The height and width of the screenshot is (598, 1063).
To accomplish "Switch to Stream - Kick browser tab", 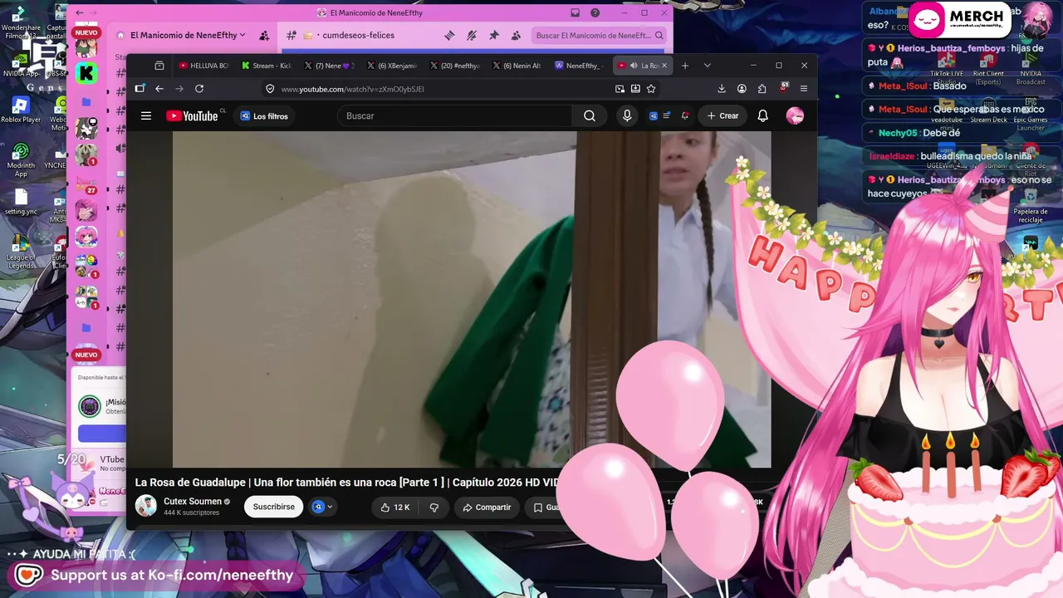I will click(x=267, y=66).
